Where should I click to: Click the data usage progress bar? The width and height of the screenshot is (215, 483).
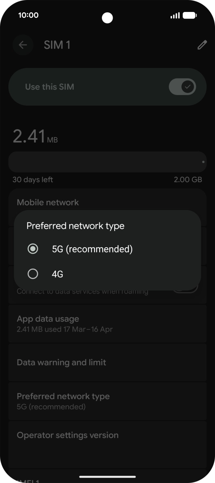point(107,162)
